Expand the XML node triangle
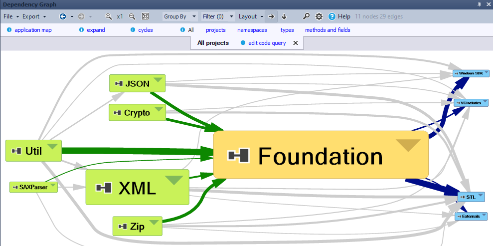493x246 pixels. pyautogui.click(x=174, y=180)
